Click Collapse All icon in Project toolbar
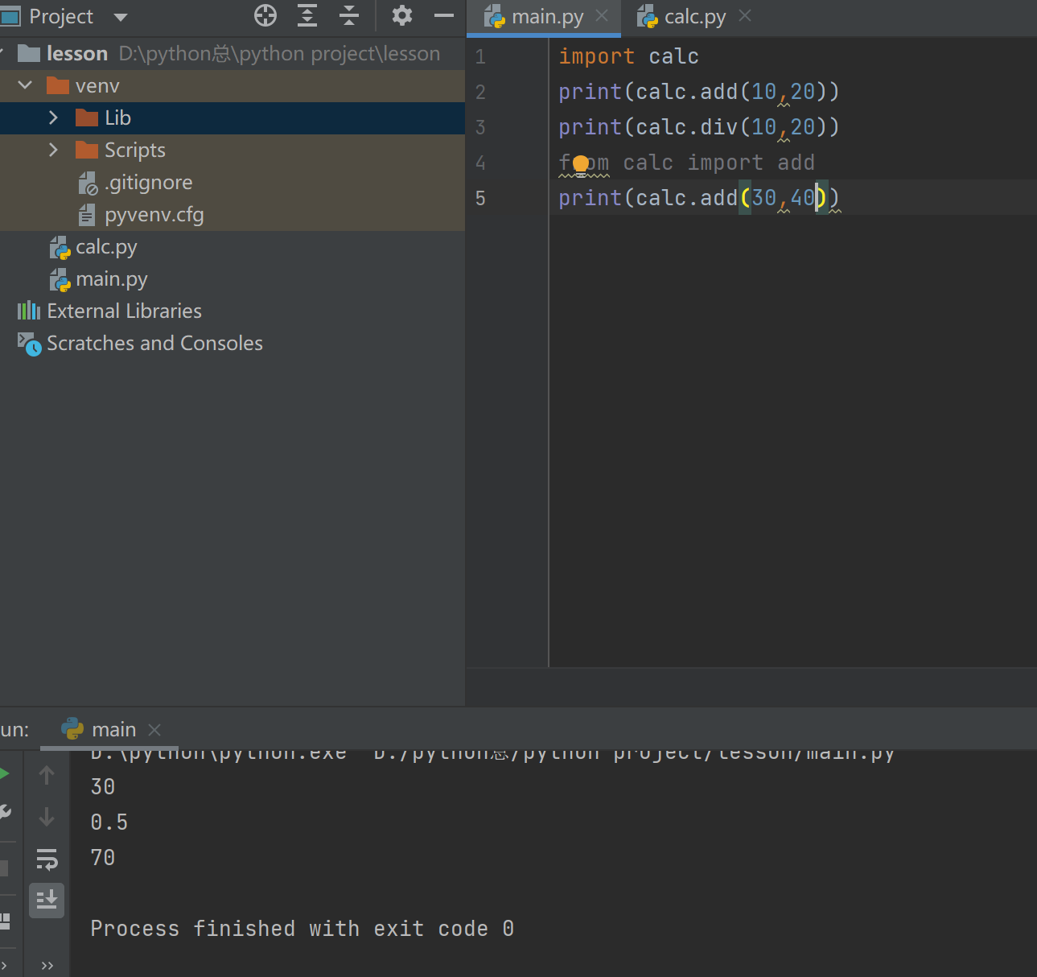The image size is (1037, 977). pyautogui.click(x=349, y=15)
